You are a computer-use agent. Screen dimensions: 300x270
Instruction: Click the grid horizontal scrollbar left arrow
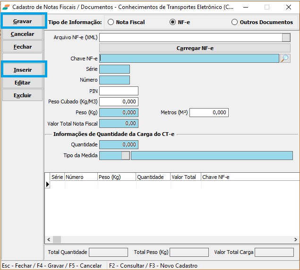(x=48, y=239)
